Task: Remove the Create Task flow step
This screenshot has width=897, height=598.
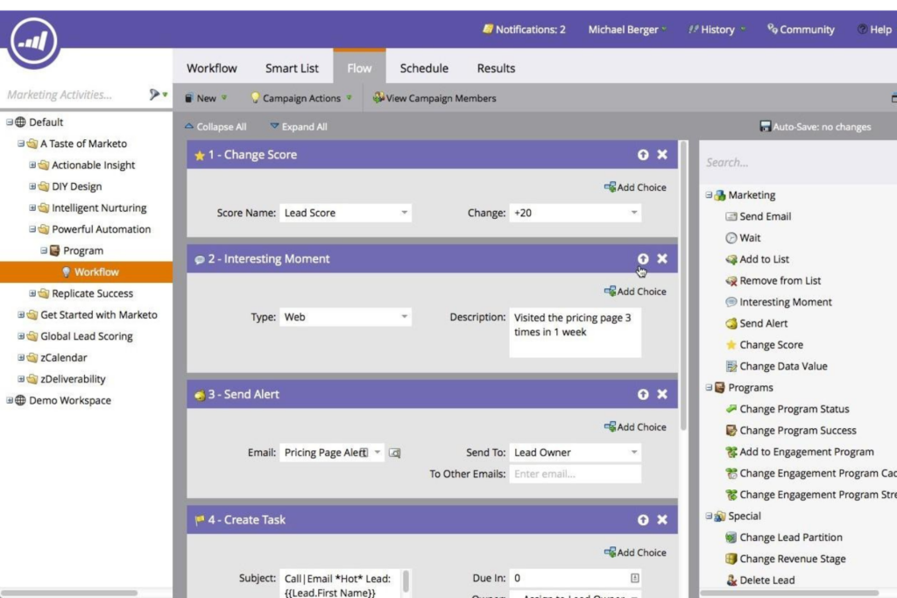Action: click(x=662, y=519)
